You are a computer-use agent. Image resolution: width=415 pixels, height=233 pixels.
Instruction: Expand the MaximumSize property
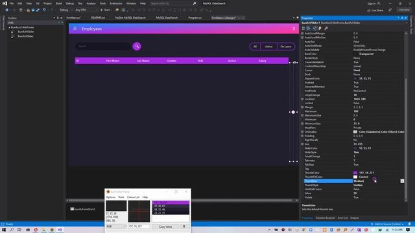click(x=302, y=115)
